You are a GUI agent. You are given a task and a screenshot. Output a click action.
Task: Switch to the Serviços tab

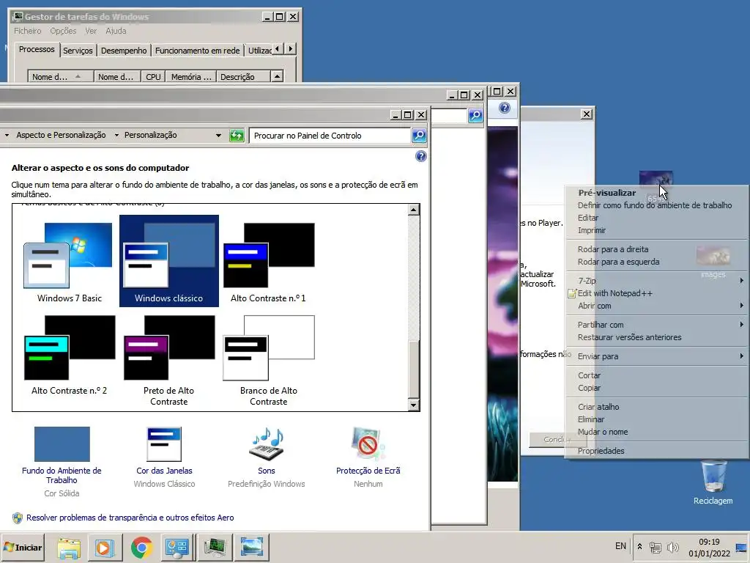pos(78,51)
